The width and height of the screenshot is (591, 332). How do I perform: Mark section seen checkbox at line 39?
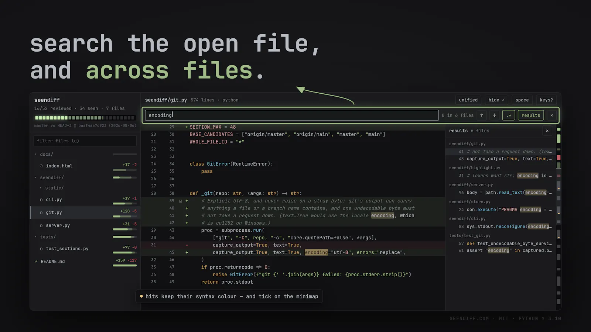coord(181,201)
